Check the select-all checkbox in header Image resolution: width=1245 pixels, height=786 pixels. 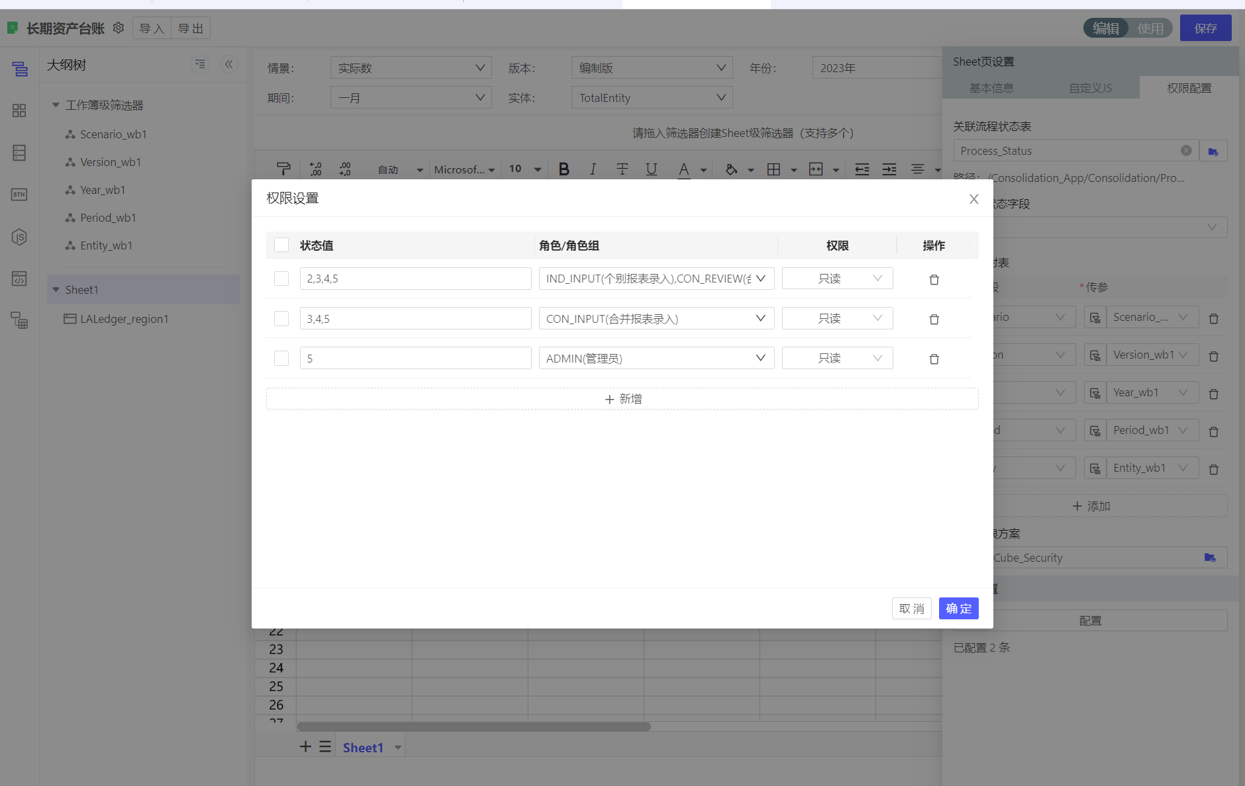click(x=281, y=245)
